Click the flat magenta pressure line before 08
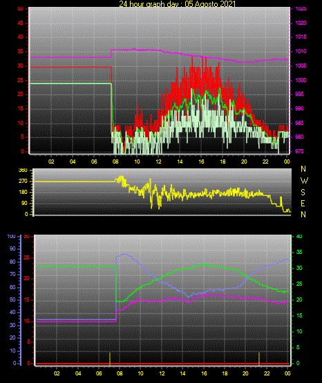Screen dimensions: 322x383 (71, 57)
